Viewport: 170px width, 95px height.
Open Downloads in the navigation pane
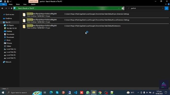[x=10, y=37]
